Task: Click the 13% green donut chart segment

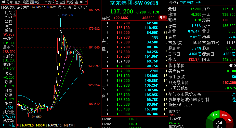Action: tap(215, 115)
